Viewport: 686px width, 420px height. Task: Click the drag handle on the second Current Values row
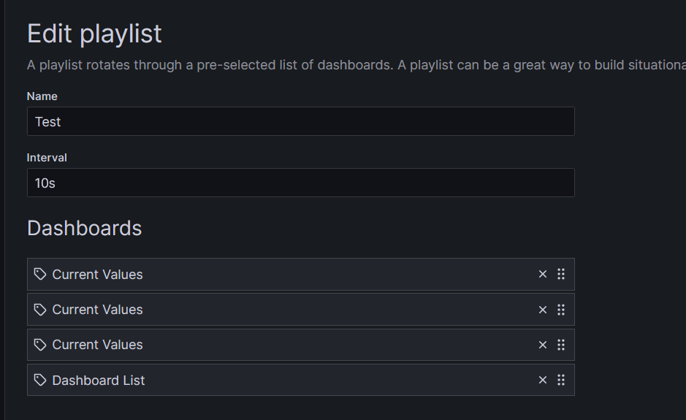tap(561, 309)
